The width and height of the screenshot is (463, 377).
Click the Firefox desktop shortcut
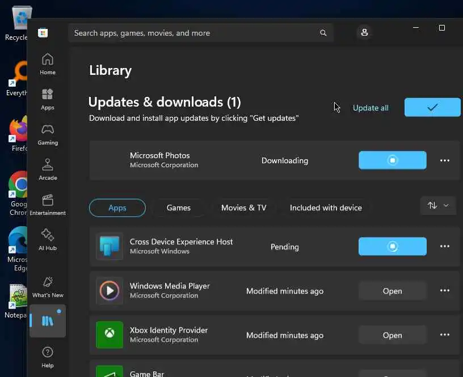18,134
